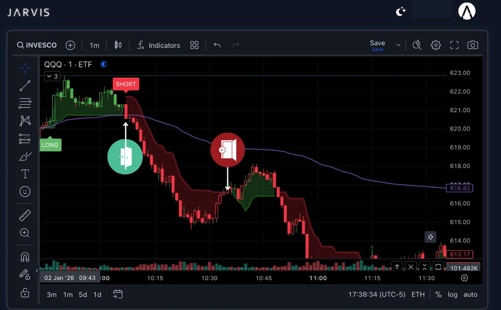Select the 1d date range
501x310 pixels.
(97, 295)
